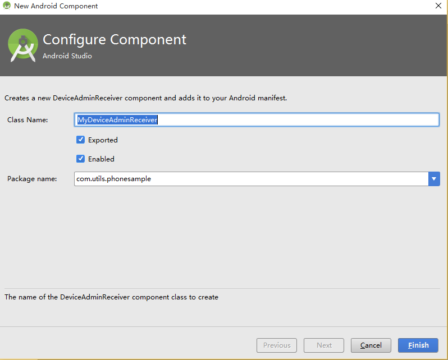
Task: Click the Next button
Action: 324,345
